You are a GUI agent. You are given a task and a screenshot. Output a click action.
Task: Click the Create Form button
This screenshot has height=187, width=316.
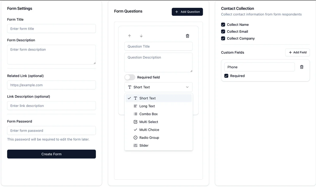[x=51, y=154]
